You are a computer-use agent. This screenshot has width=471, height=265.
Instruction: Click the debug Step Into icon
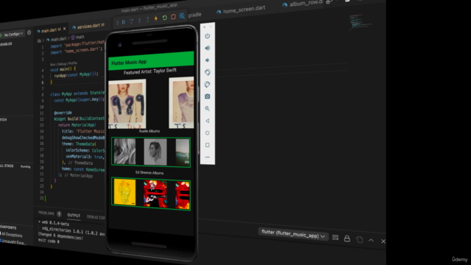139,20
